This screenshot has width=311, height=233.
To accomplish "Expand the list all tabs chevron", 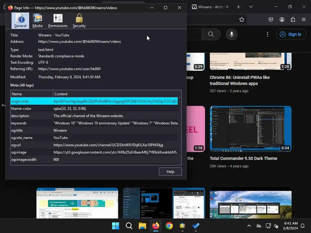I will [251, 7].
